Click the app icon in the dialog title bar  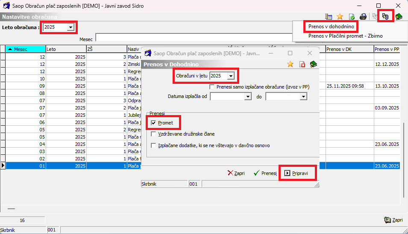pos(148,53)
